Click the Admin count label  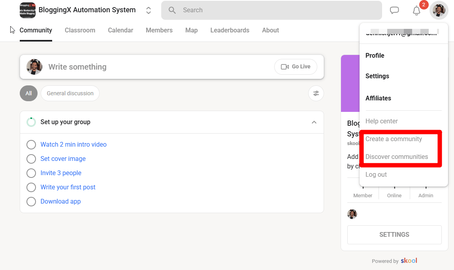[426, 196]
